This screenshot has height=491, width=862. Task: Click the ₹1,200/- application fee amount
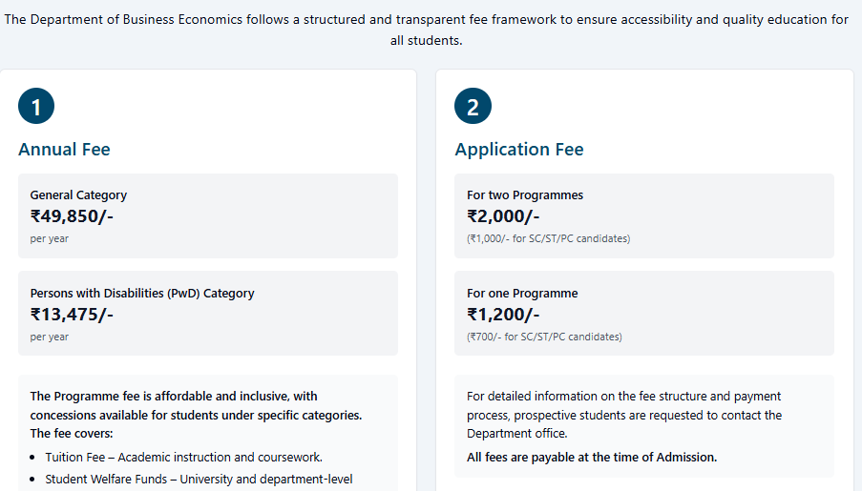(x=503, y=315)
